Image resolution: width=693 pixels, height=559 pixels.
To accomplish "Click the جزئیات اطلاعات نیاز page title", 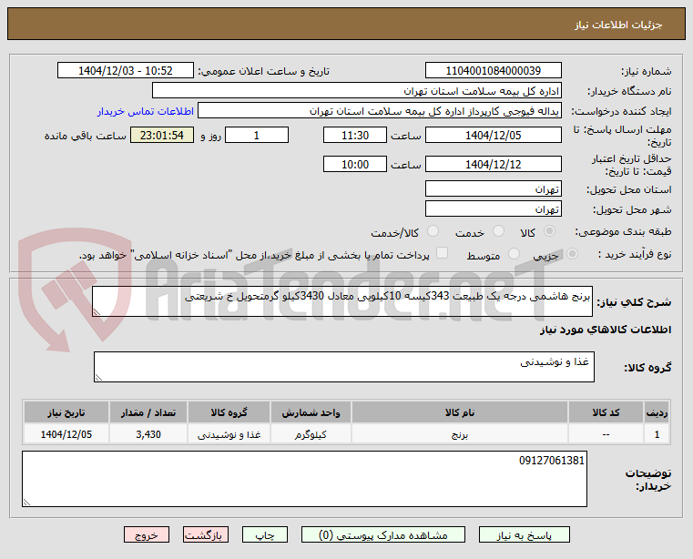I will point(618,25).
